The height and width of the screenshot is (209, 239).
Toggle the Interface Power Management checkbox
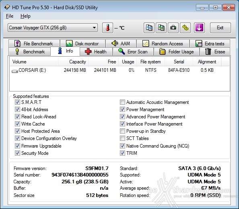(122, 124)
